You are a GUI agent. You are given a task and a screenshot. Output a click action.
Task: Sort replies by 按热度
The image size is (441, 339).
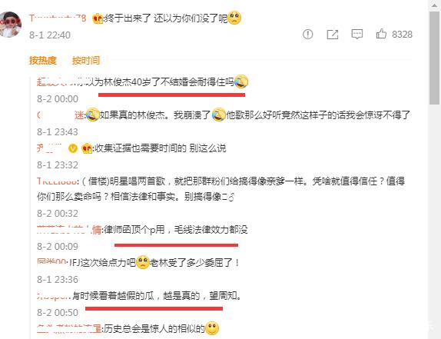tap(43, 60)
